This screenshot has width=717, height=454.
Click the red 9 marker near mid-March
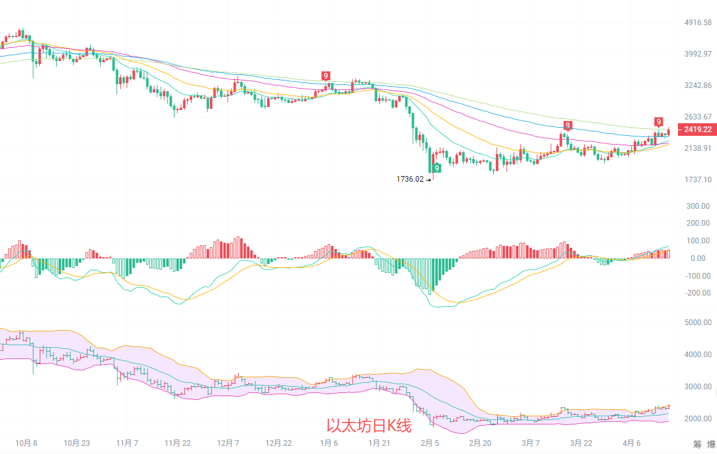[x=568, y=125]
